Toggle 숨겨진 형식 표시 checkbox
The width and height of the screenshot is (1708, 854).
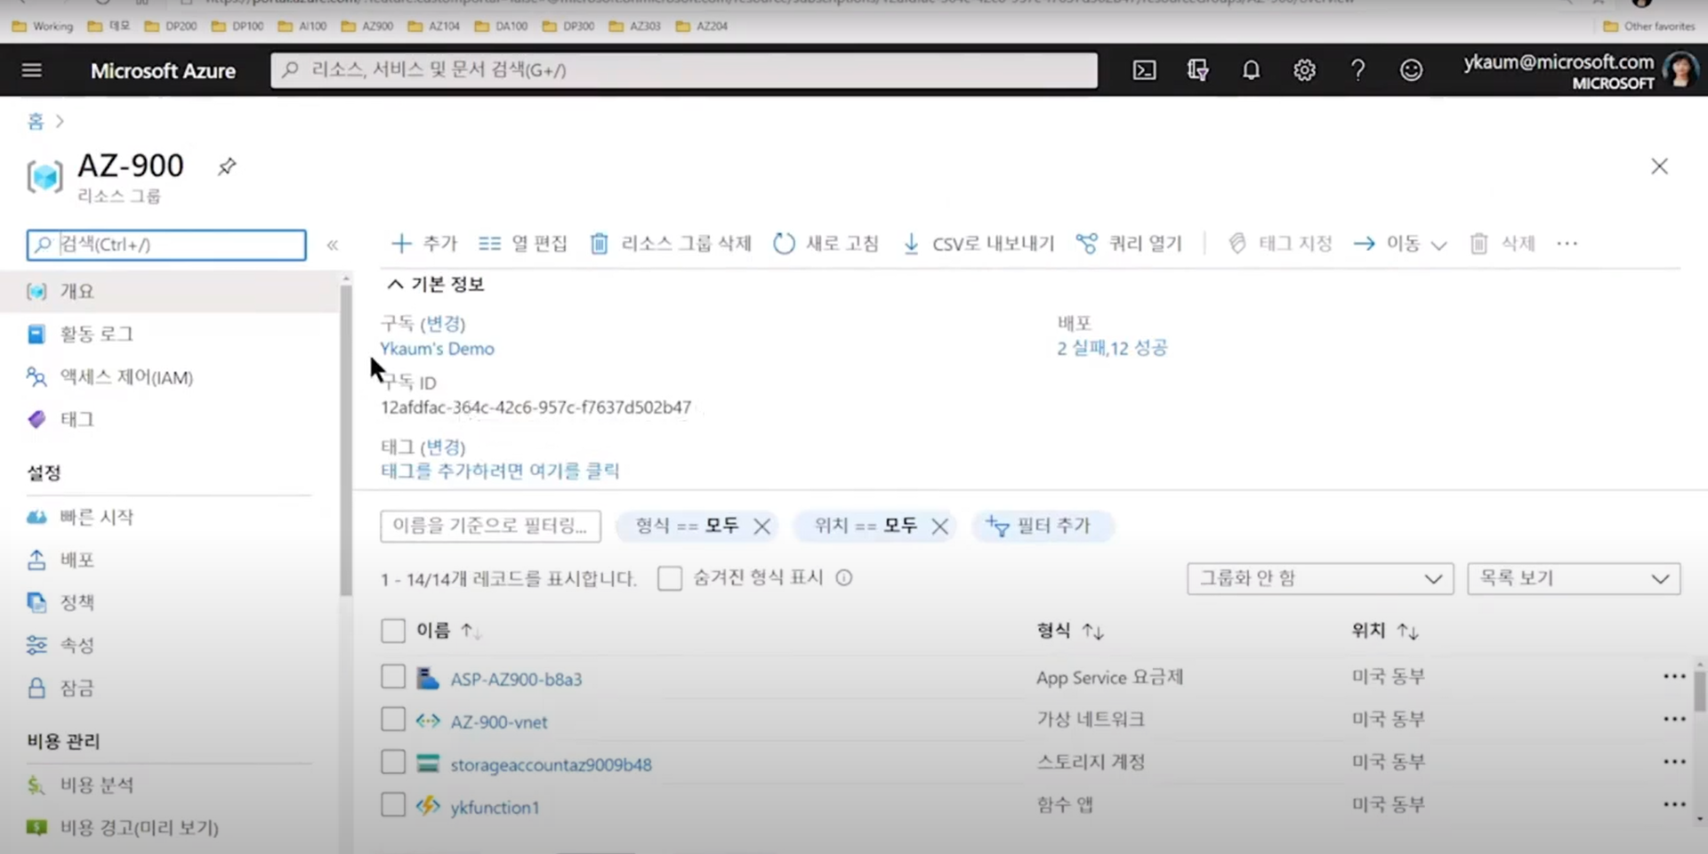click(x=670, y=578)
